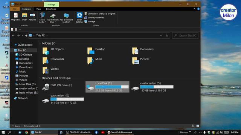Select Network in navigation pane
Image resolution: width=241 pixels, height=135 pixels.
click(21, 98)
